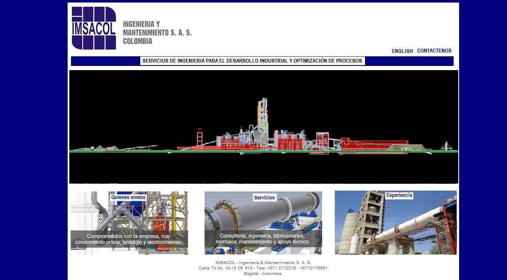
Task: Switch the site to ENGLISH
Action: pyautogui.click(x=402, y=51)
